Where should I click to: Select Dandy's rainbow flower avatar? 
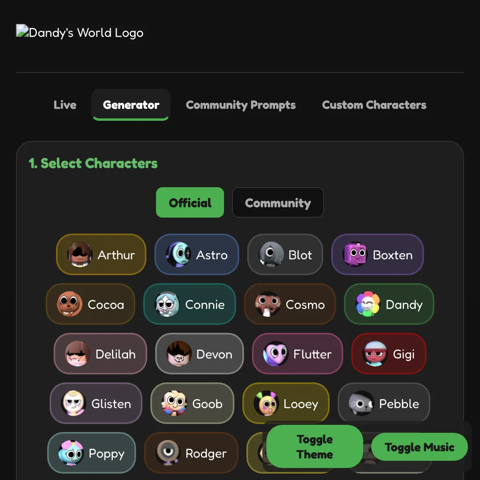click(368, 304)
